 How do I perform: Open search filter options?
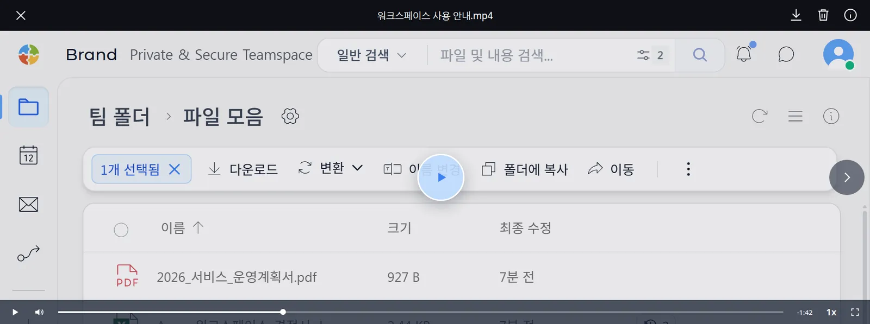pyautogui.click(x=651, y=55)
